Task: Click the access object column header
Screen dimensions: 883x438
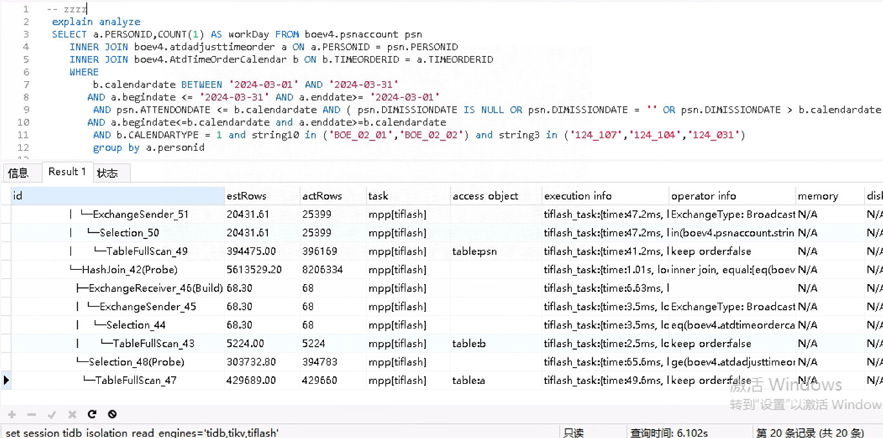Action: tap(496, 196)
